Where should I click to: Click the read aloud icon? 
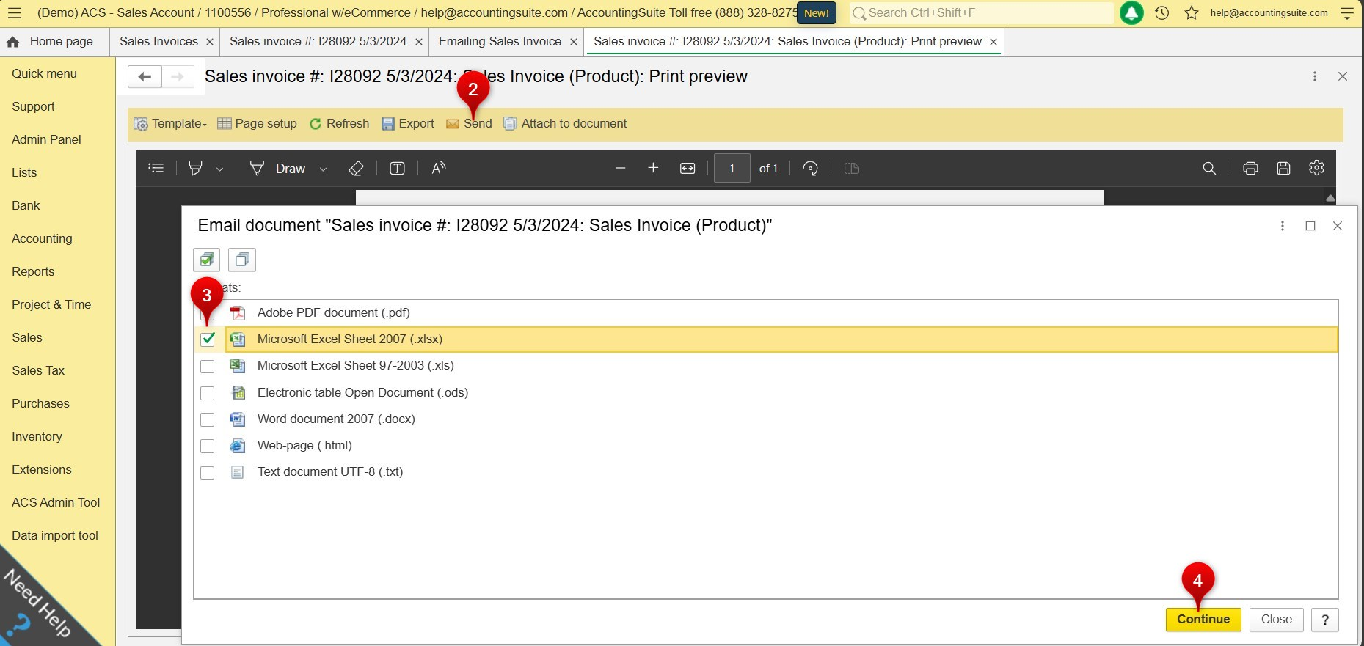439,168
